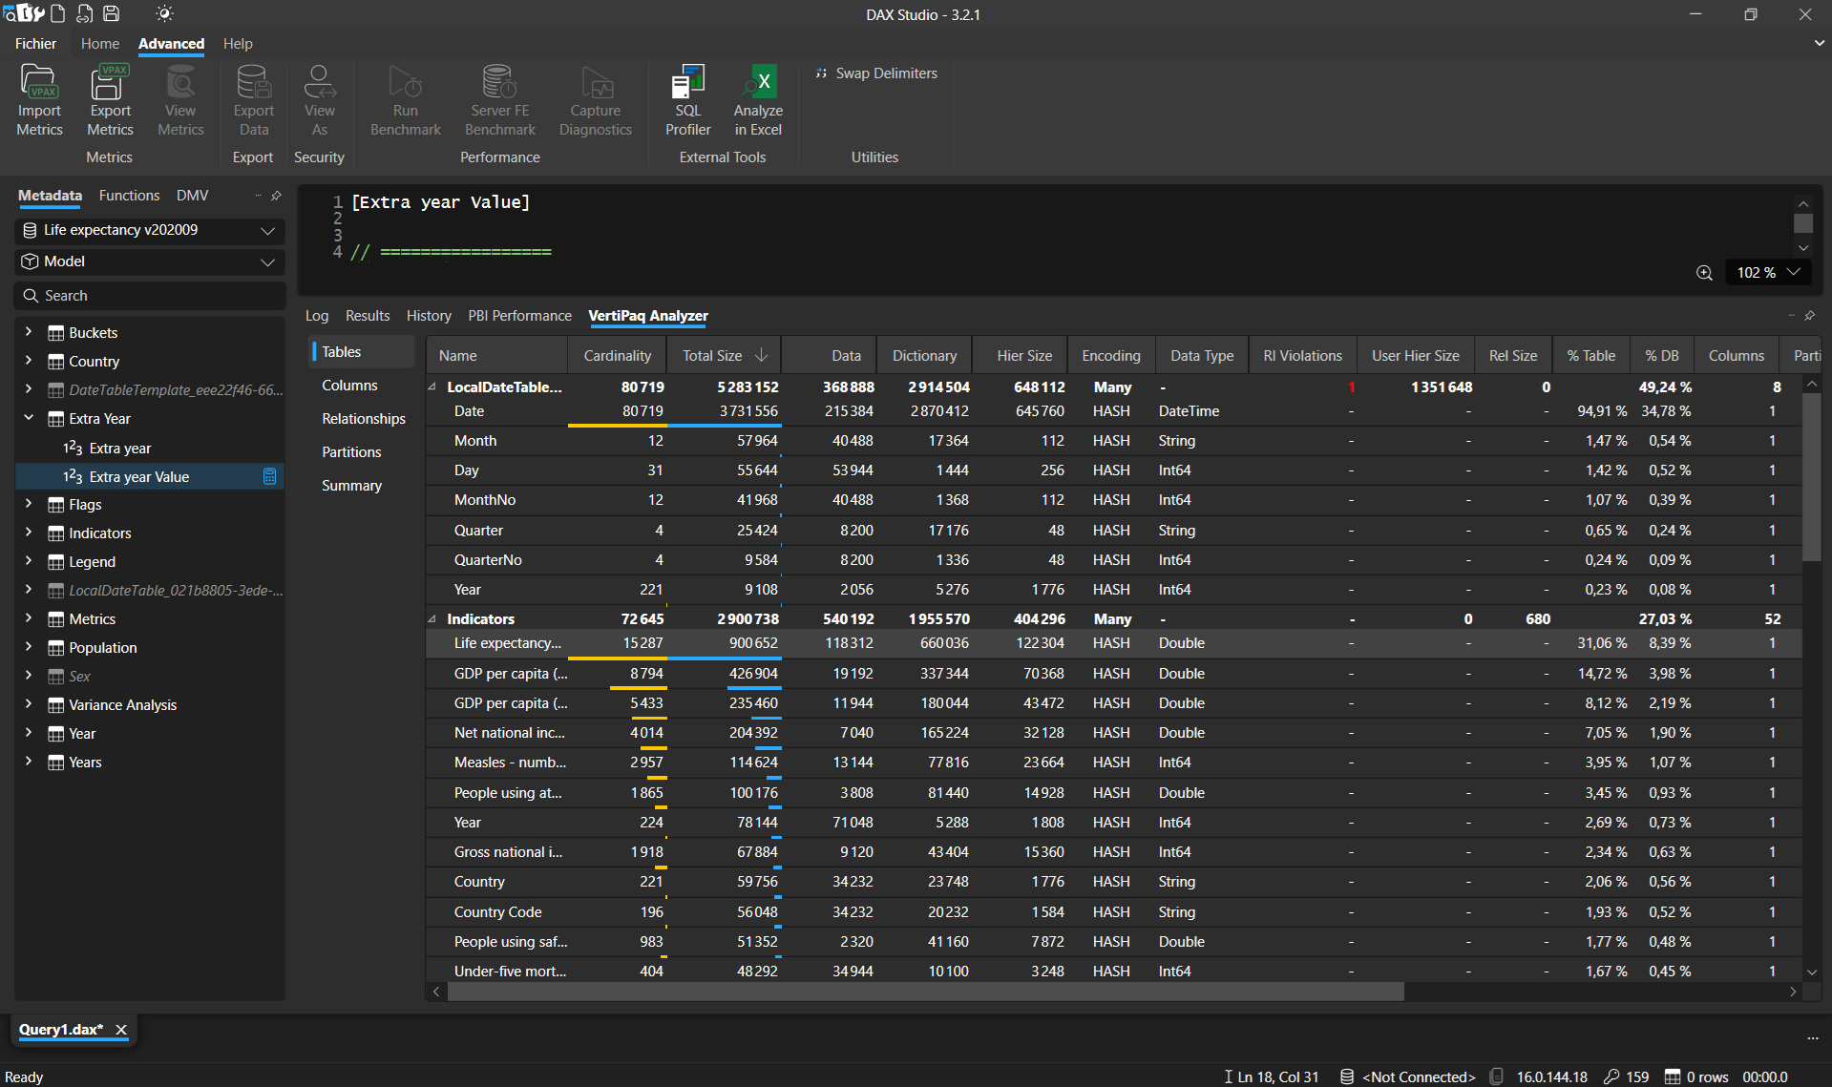Sort by the Encoding column header
The width and height of the screenshot is (1832, 1087).
(1111, 356)
